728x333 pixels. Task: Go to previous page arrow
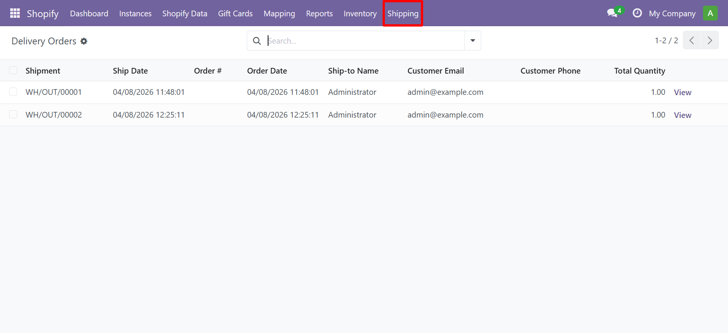pyautogui.click(x=692, y=40)
